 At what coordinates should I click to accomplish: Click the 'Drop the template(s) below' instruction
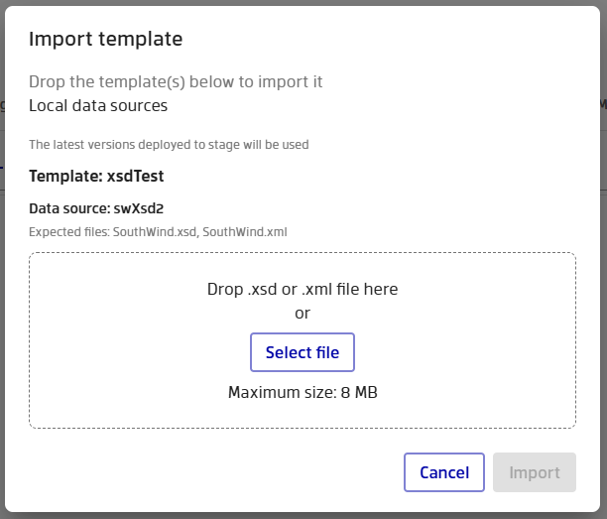point(176,81)
